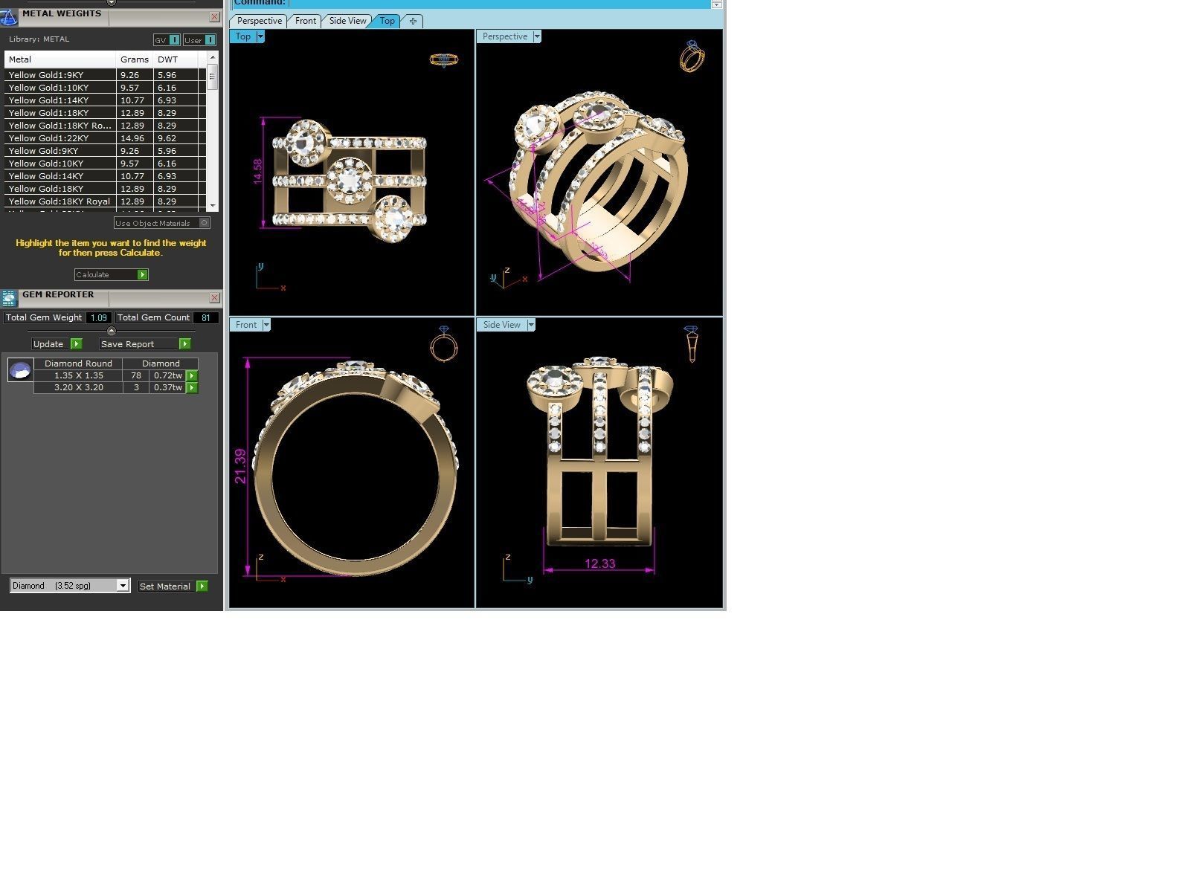Click the Grams column header
Viewport: 1190px width, 892px height.
point(135,59)
